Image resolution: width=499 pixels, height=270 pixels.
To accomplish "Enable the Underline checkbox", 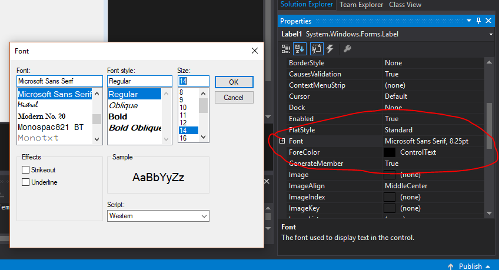I will pos(25,182).
